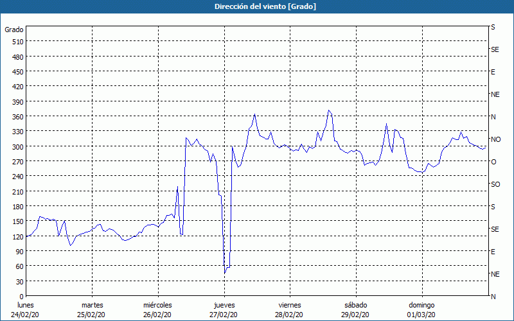The width and height of the screenshot is (514, 321).
Task: Click the 'O' compass label on right axis
Action: click(x=493, y=162)
